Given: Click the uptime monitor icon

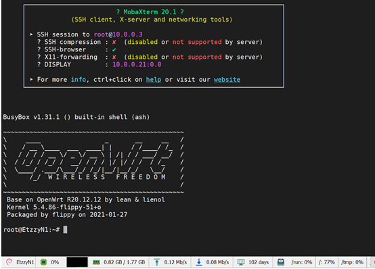Looking at the screenshot, I should point(241,262).
